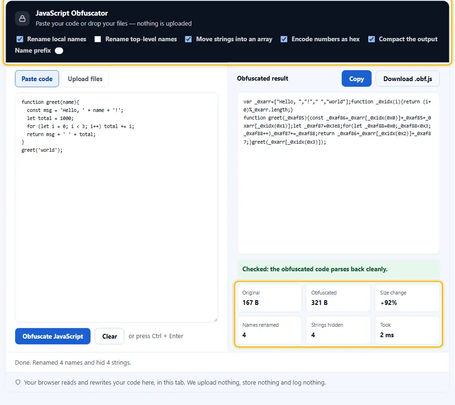Click inside the obfuscated result output box
Viewport: 455px width, 405px height.
point(338,173)
